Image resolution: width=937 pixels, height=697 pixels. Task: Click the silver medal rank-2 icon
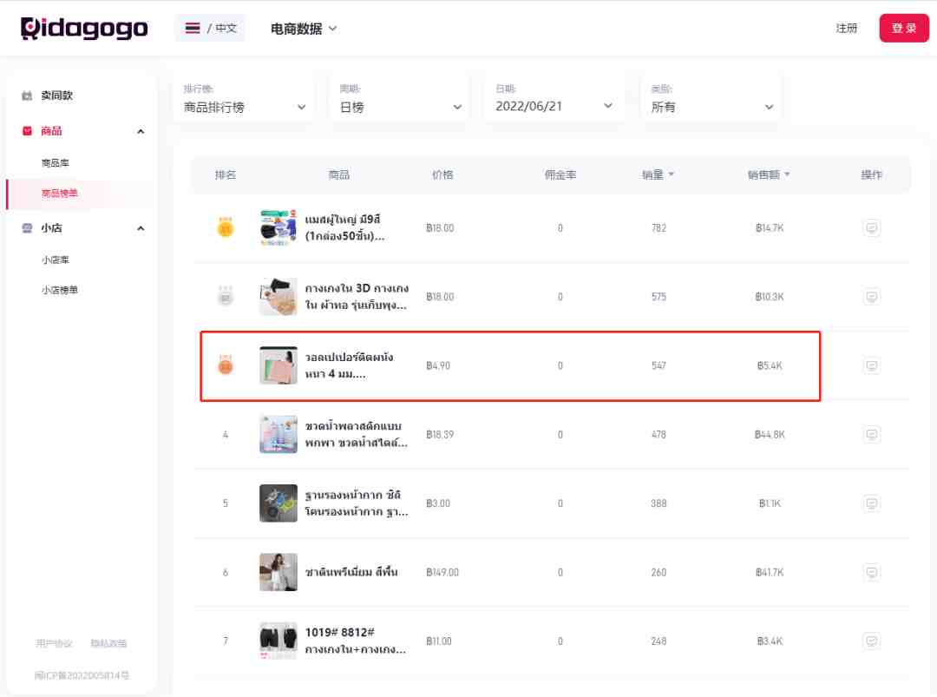click(226, 296)
